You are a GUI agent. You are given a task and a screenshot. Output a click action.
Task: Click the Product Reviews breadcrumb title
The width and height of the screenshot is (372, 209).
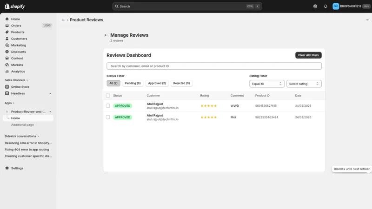(x=86, y=20)
